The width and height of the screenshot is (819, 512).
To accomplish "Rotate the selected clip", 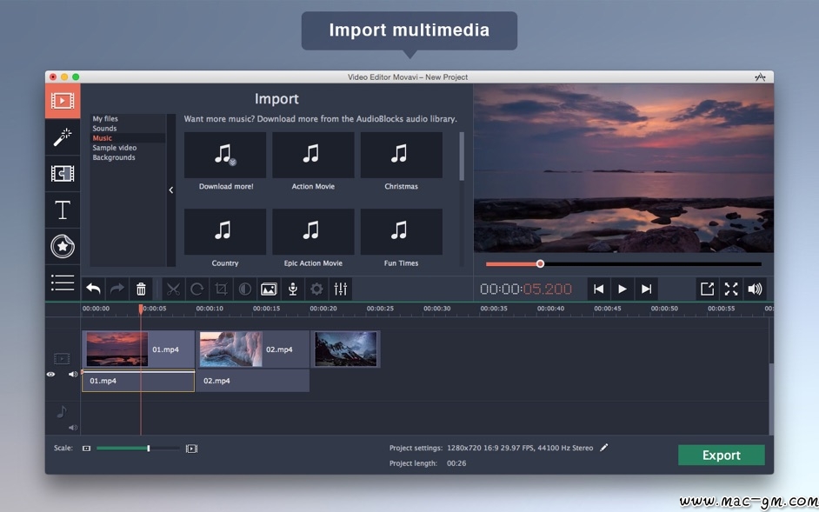I will tap(196, 289).
